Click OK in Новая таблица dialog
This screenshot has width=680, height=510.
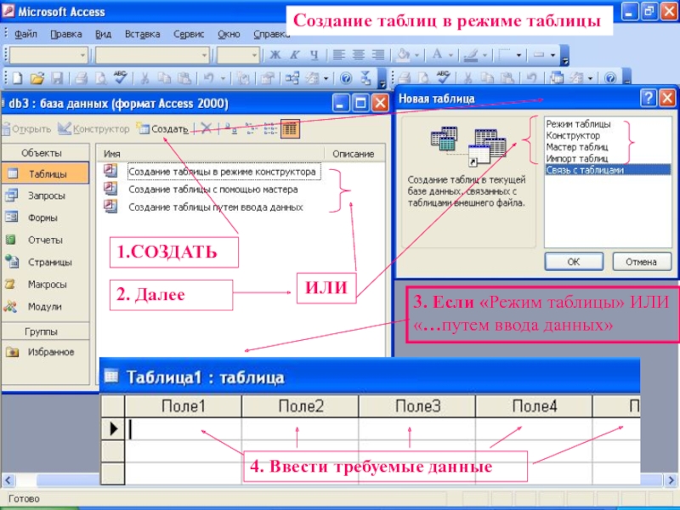pos(573,262)
